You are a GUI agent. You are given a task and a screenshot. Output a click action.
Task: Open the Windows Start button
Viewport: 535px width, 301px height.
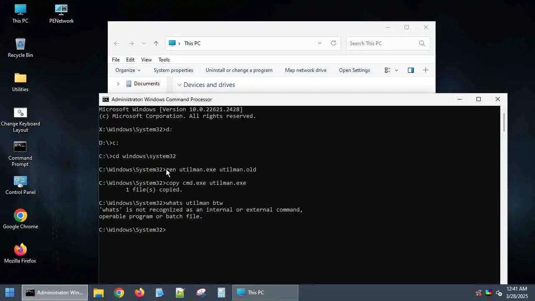[10, 293]
